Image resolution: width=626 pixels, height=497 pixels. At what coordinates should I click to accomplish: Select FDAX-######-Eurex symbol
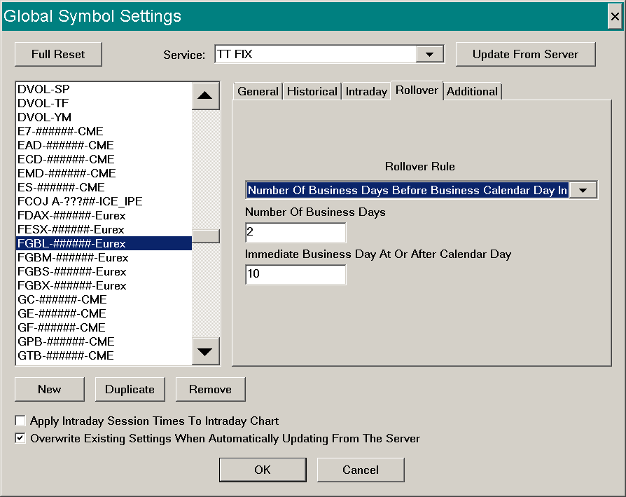pos(104,215)
